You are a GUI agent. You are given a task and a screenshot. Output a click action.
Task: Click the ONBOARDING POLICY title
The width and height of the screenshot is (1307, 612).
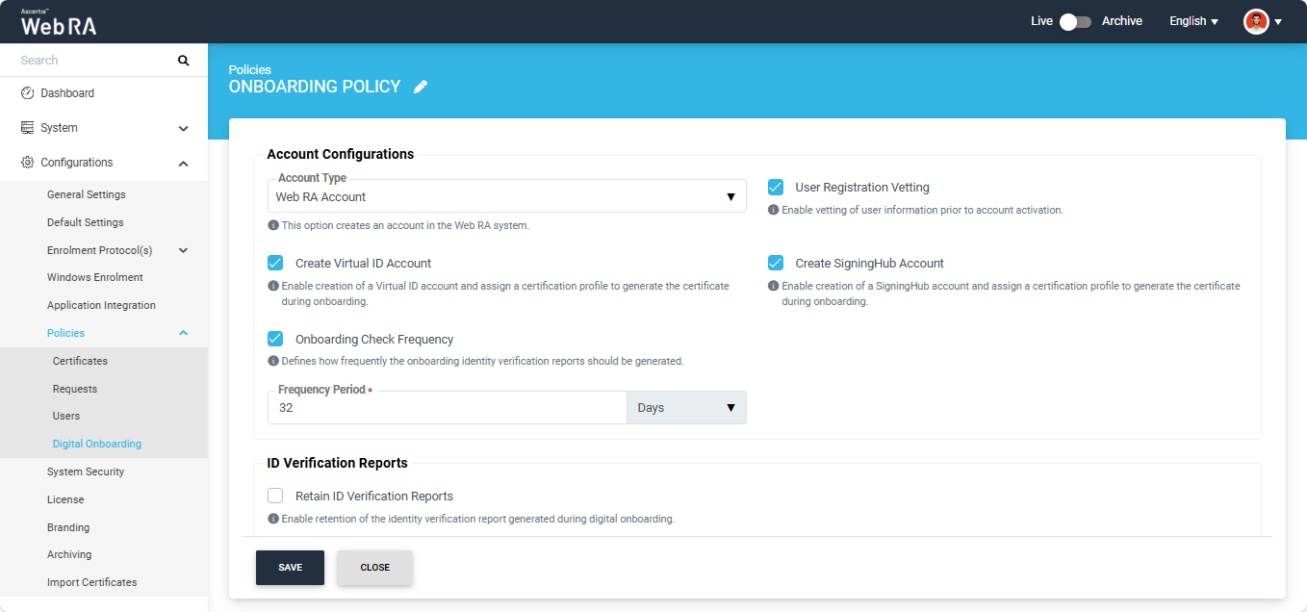coord(315,87)
